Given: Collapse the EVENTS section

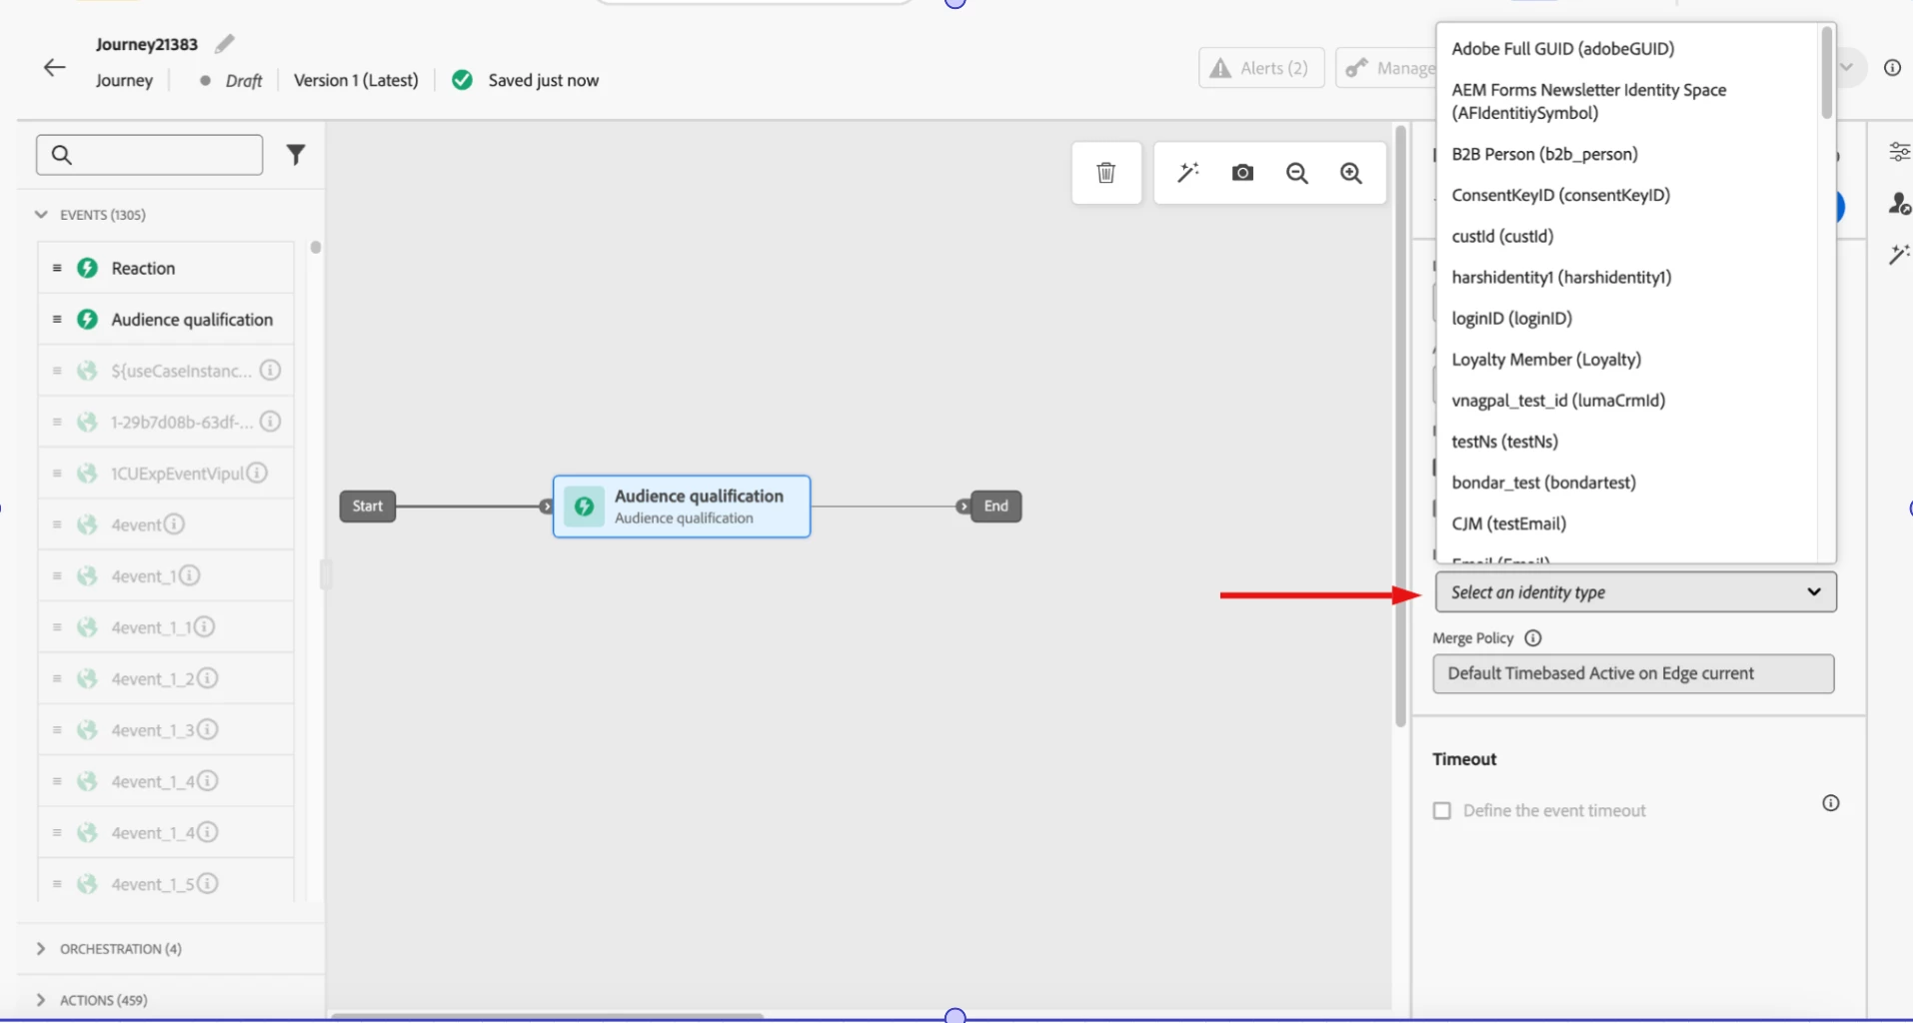Looking at the screenshot, I should pyautogui.click(x=41, y=214).
